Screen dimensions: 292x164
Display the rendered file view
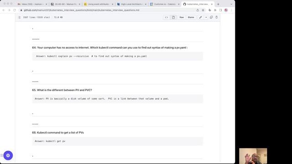click(x=173, y=17)
